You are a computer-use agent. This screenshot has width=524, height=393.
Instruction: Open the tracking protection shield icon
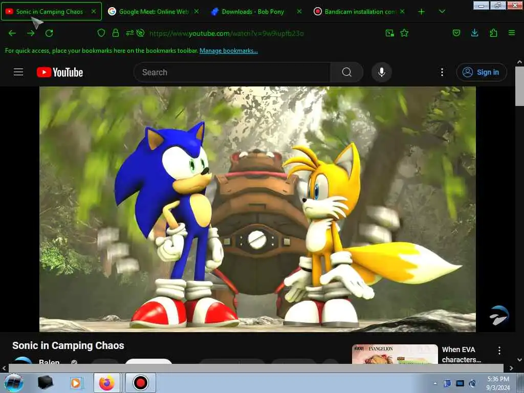(101, 33)
